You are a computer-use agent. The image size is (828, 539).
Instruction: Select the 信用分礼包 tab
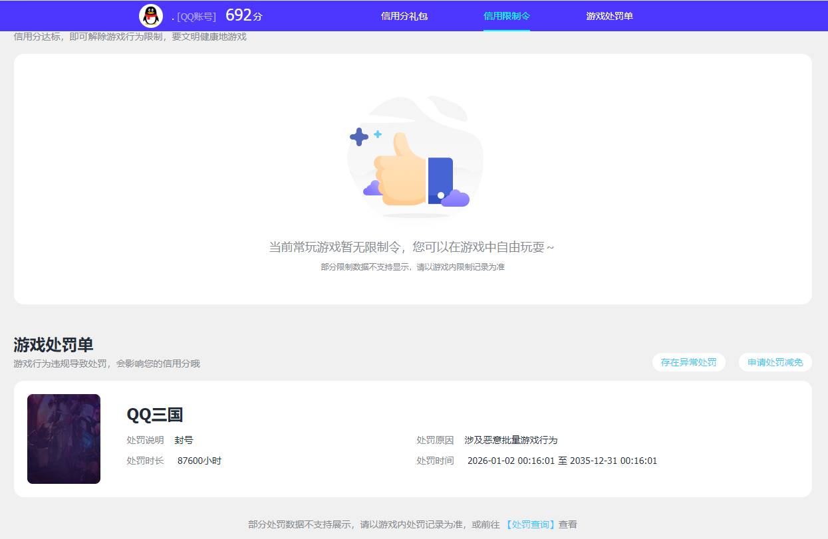(x=404, y=15)
